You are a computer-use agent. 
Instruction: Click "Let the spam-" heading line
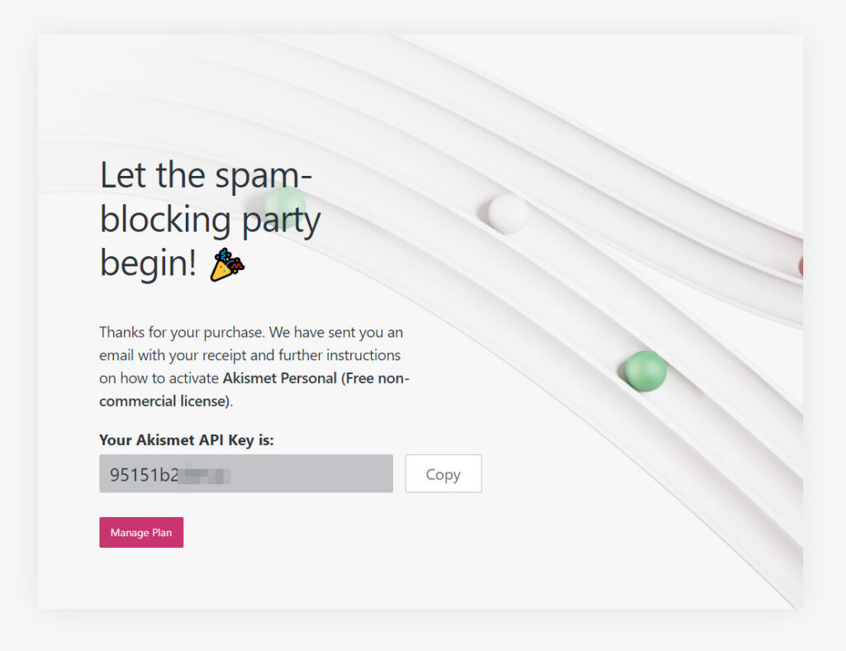[206, 175]
